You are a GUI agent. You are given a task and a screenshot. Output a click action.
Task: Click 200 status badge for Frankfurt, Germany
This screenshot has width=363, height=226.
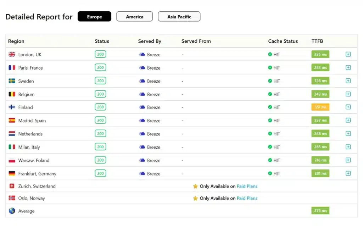(100, 173)
